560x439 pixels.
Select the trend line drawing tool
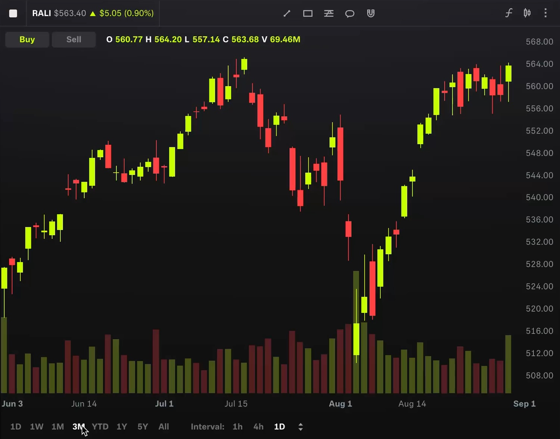(287, 13)
